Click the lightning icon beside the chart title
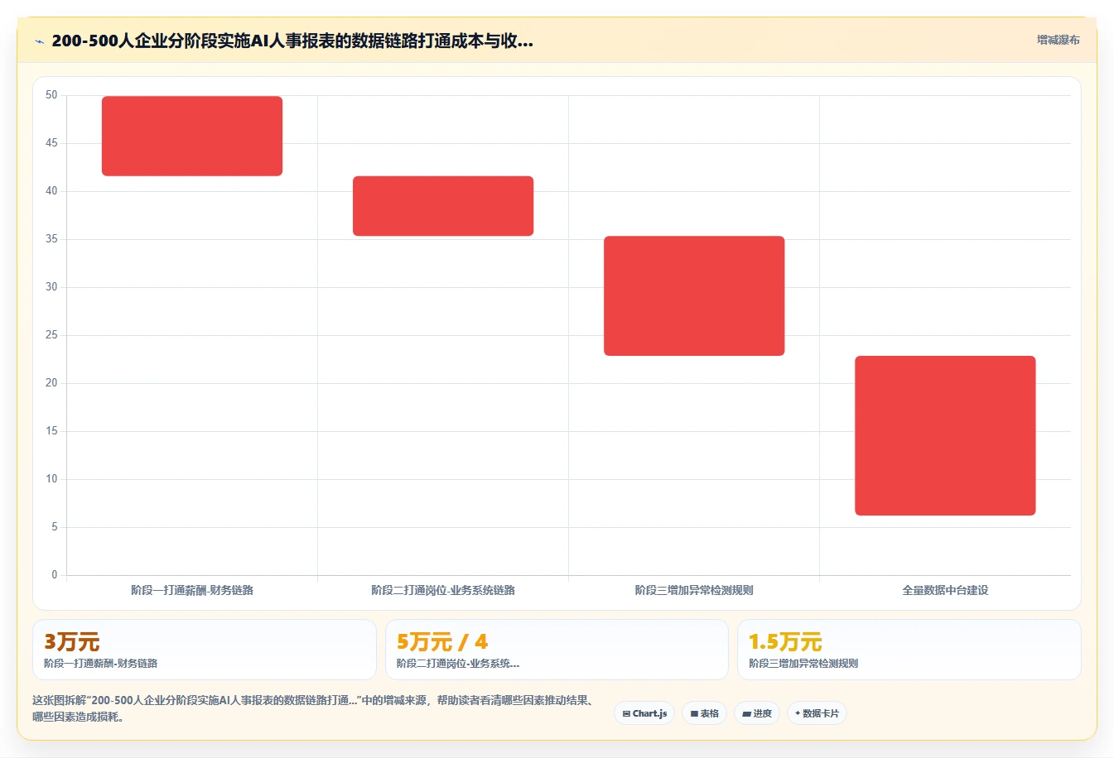 [39, 41]
